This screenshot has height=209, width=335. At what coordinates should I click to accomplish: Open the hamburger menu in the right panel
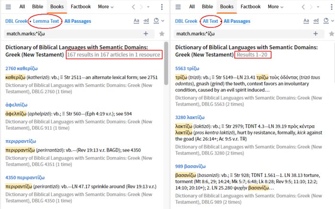click(x=178, y=7)
